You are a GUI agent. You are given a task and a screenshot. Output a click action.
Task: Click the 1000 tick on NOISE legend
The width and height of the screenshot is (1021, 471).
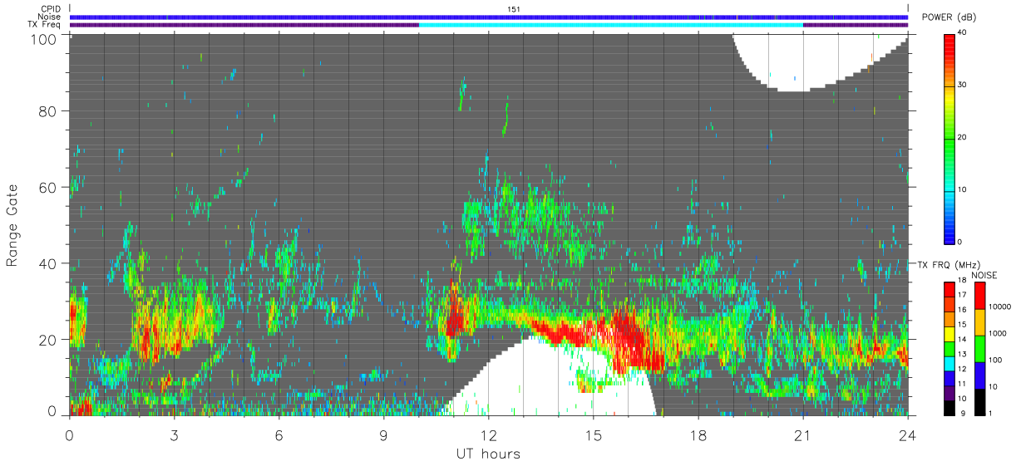997,333
